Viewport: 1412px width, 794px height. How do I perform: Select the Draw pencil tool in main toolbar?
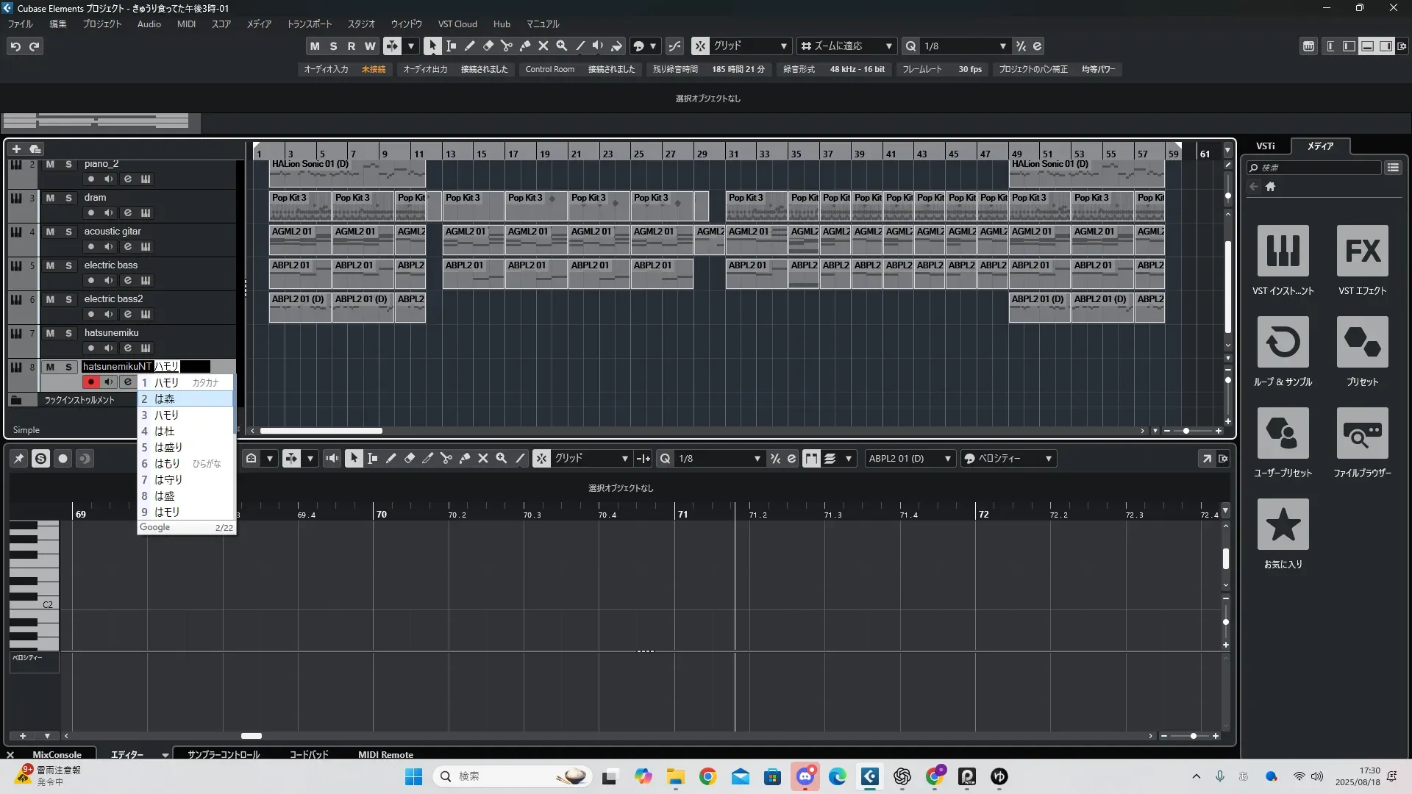pos(470,46)
